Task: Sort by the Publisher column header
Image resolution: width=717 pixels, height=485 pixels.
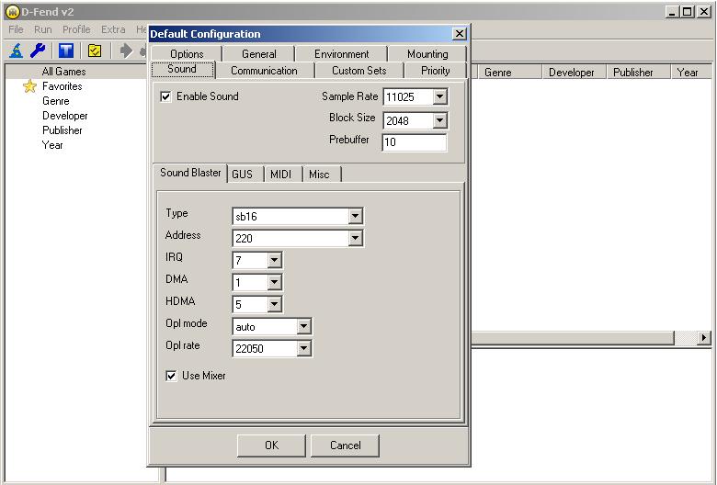Action: [638, 73]
